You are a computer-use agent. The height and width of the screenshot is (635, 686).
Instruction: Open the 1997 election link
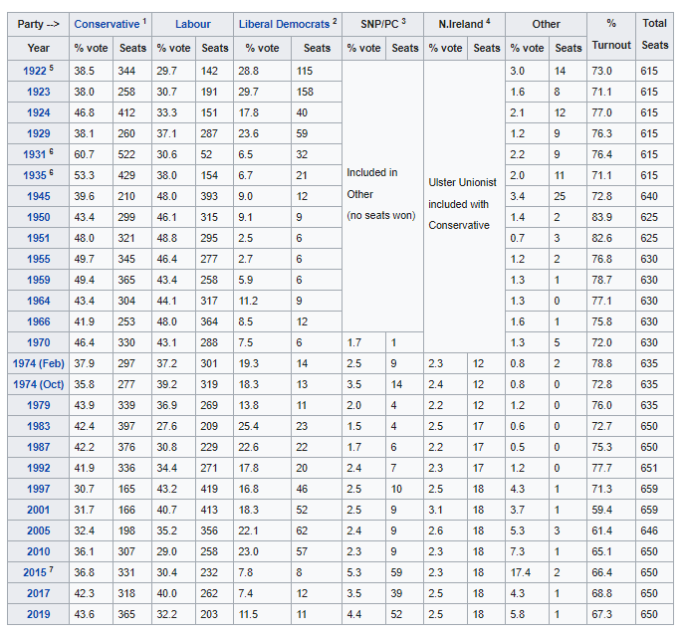[x=39, y=489]
